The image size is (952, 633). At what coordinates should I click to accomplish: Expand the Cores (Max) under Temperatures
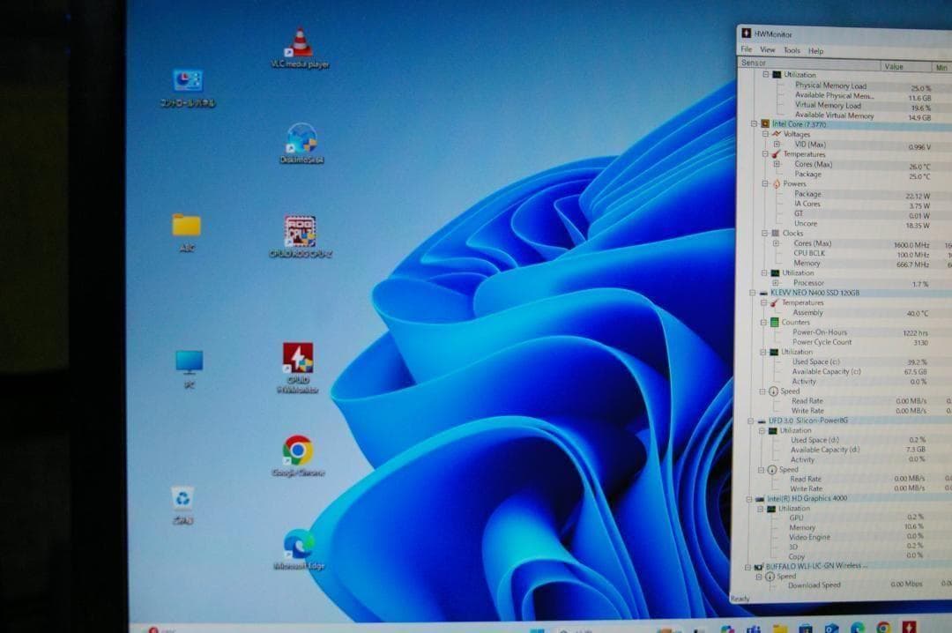[x=777, y=164]
